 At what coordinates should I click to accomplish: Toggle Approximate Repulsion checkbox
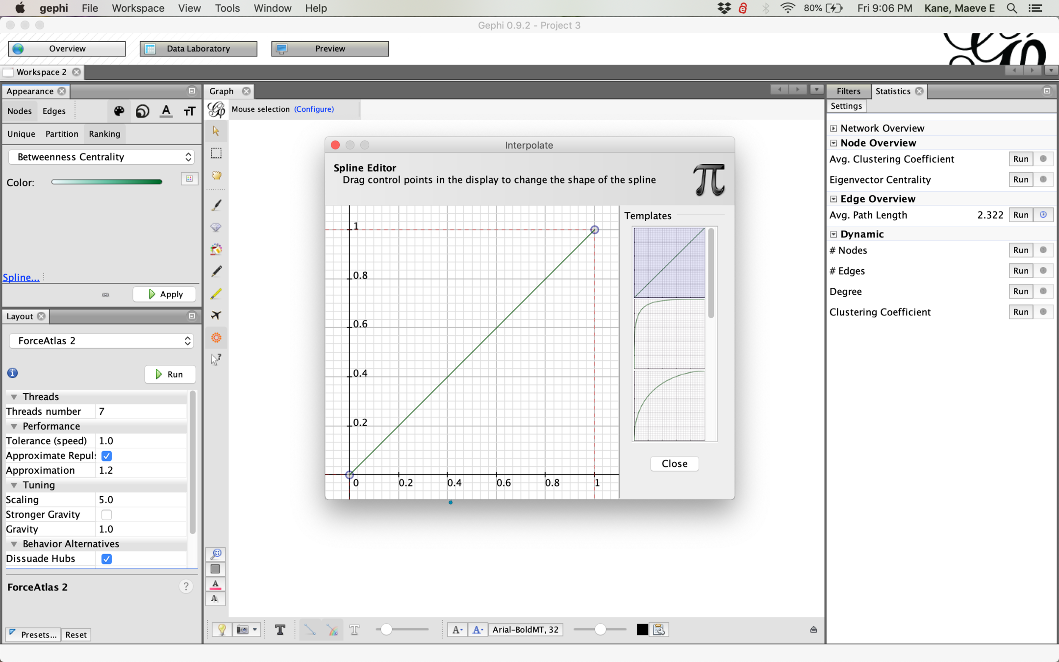pyautogui.click(x=106, y=456)
